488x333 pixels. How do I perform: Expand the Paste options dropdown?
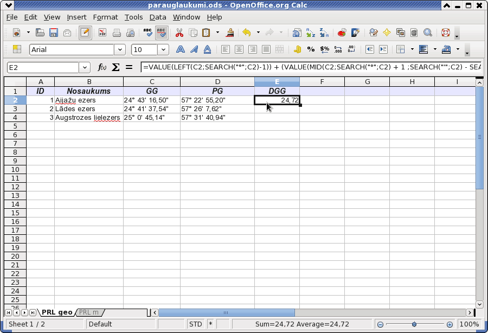coord(217,33)
